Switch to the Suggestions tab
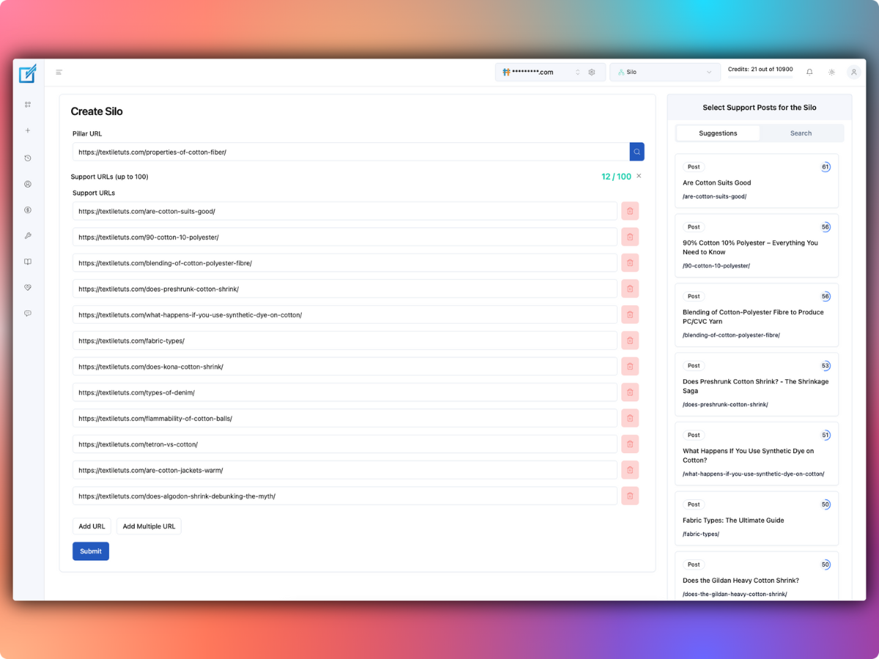This screenshot has height=659, width=879. [x=718, y=133]
